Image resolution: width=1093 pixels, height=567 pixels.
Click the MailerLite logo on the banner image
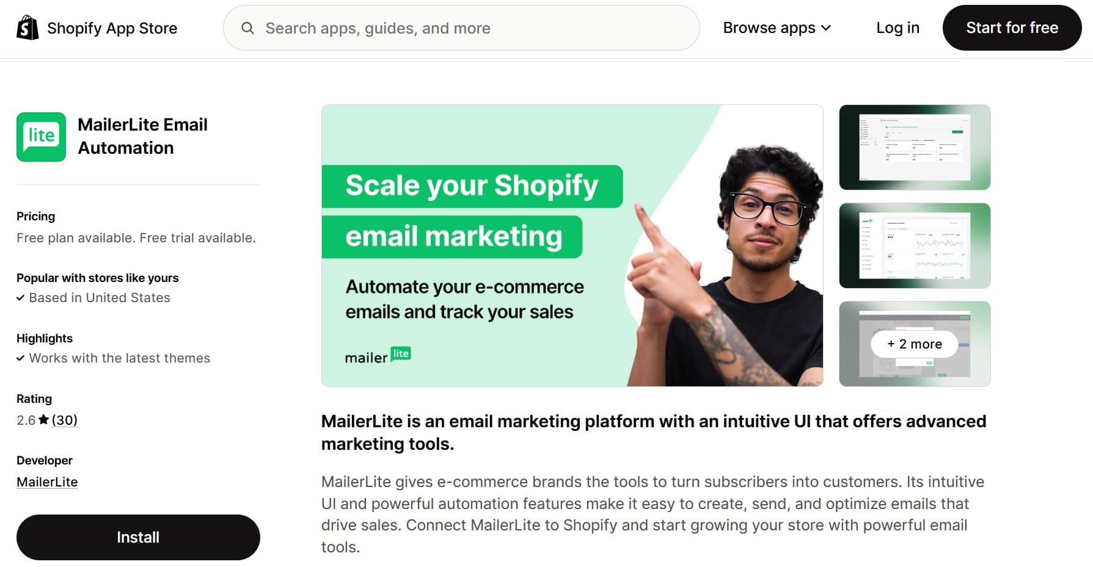[378, 355]
